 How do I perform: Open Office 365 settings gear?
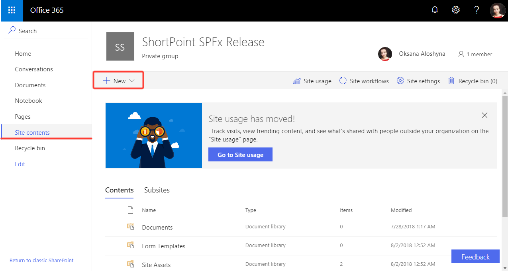pyautogui.click(x=455, y=10)
